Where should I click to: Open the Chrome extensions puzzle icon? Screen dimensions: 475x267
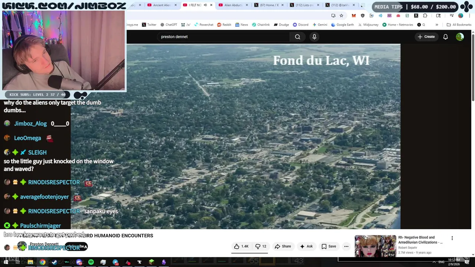click(x=425, y=16)
